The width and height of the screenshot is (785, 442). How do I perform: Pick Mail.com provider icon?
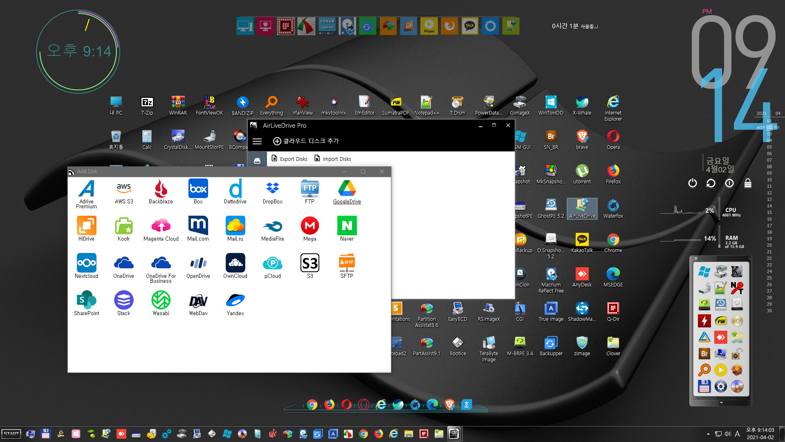(198, 229)
